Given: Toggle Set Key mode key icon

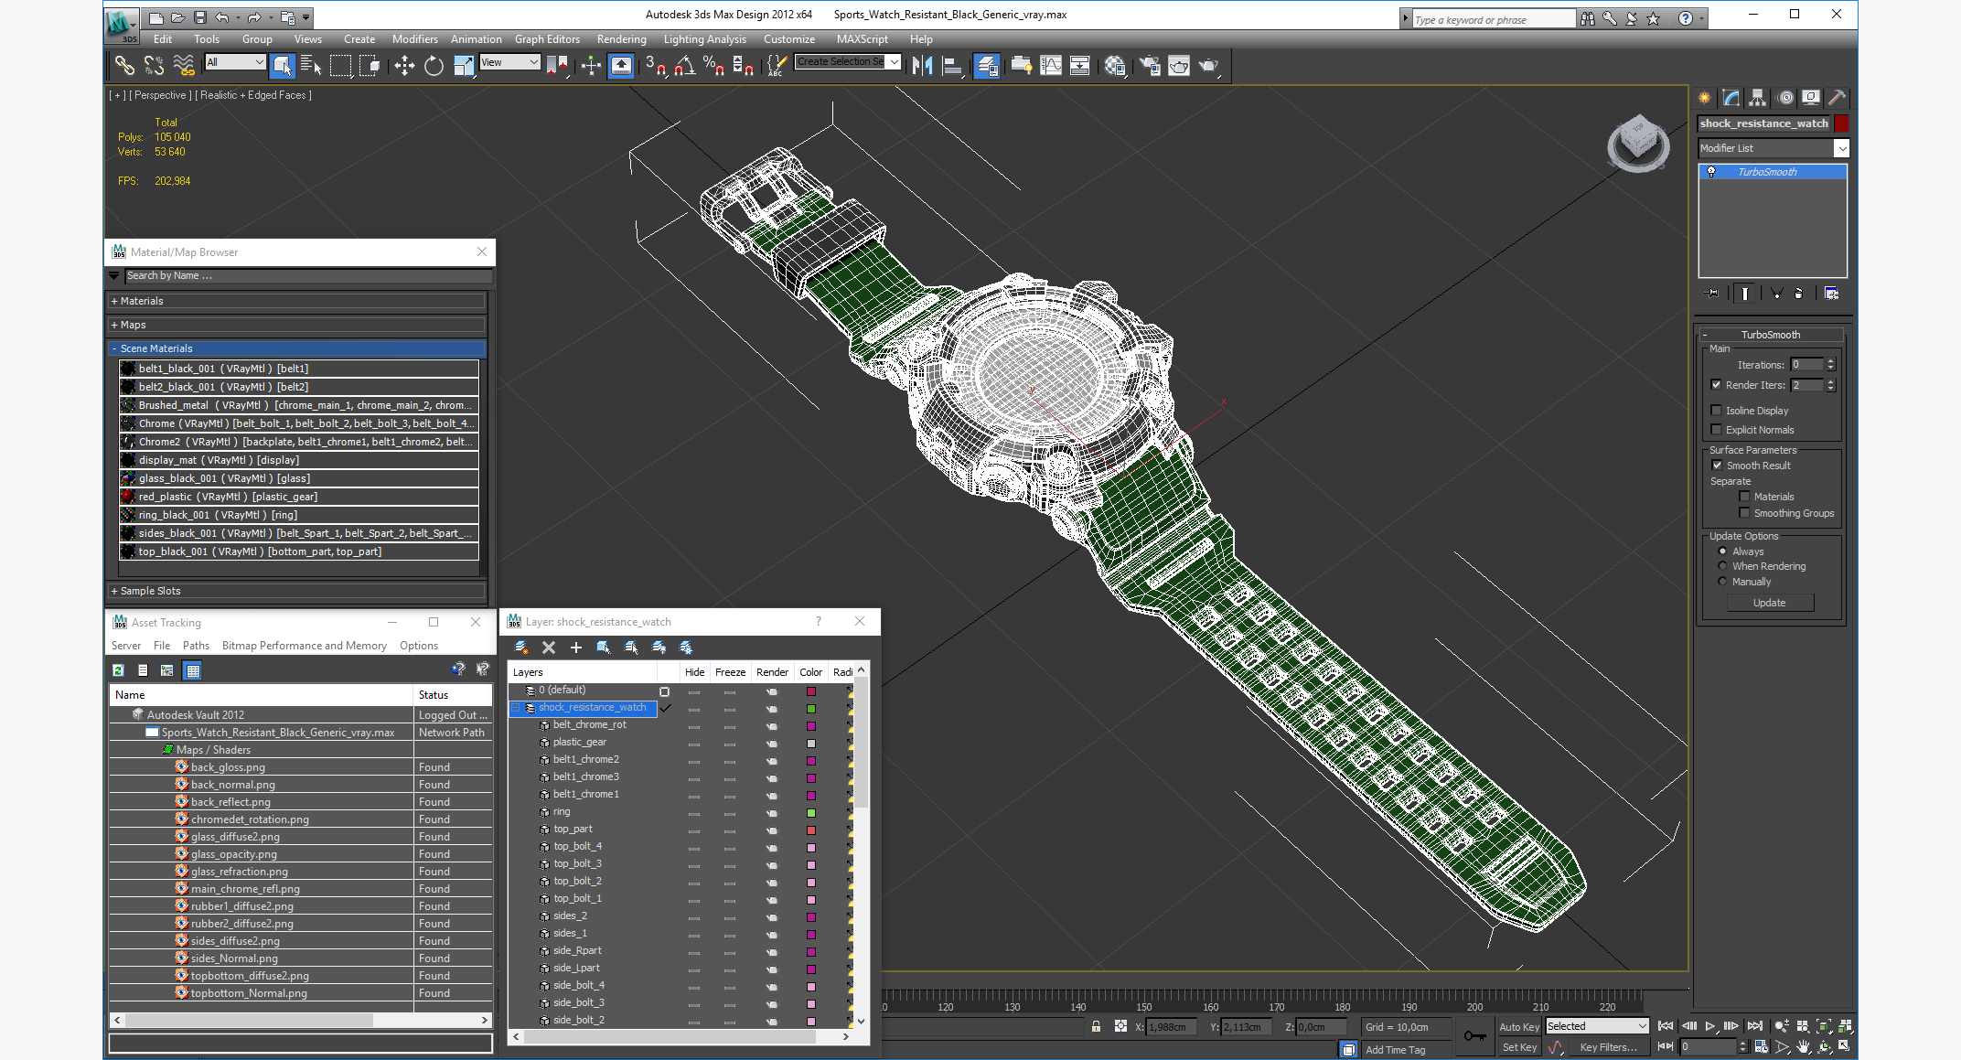Looking at the screenshot, I should point(1474,1035).
